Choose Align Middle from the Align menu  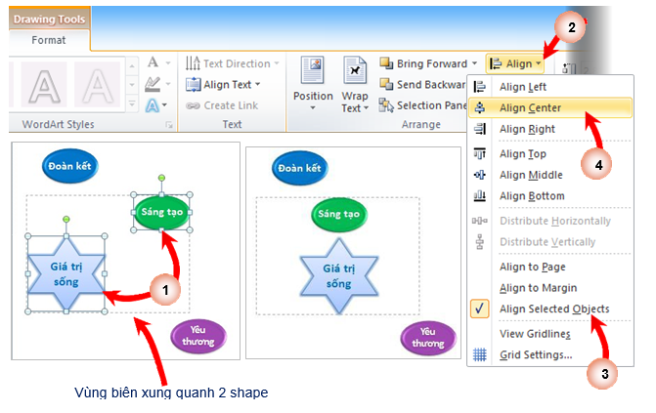pyautogui.click(x=531, y=175)
